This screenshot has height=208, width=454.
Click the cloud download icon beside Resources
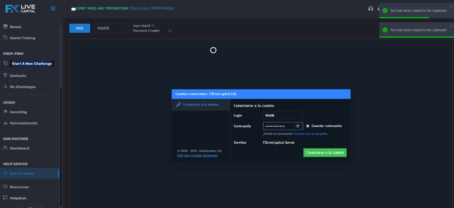(x=5, y=186)
